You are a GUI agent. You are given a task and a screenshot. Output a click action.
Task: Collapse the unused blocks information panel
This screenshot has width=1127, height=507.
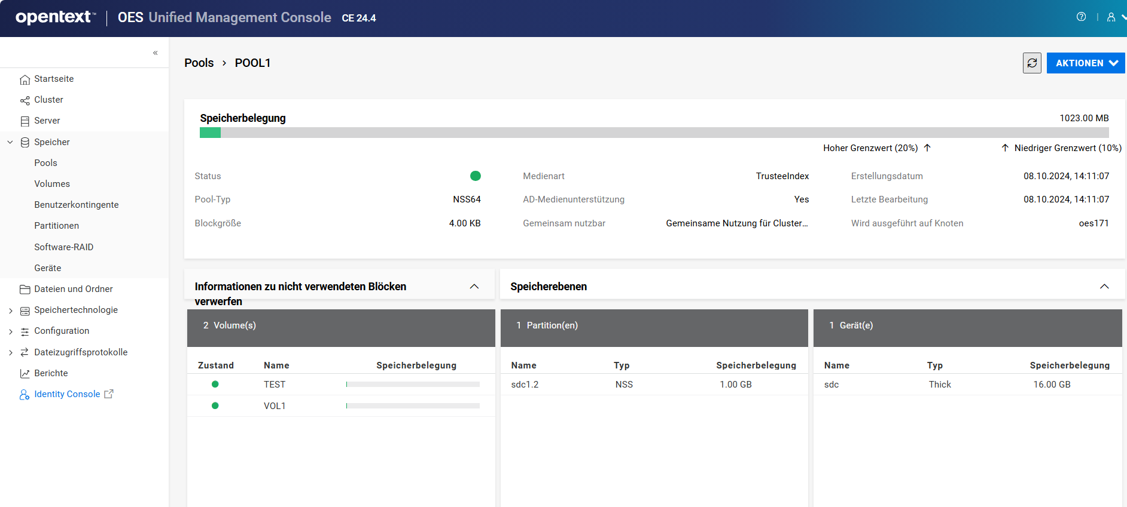click(474, 287)
